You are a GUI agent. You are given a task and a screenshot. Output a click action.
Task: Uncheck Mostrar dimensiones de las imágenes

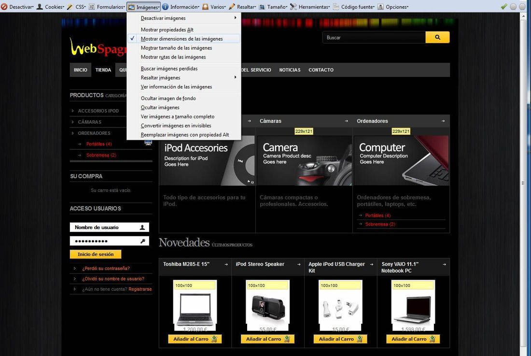184,39
